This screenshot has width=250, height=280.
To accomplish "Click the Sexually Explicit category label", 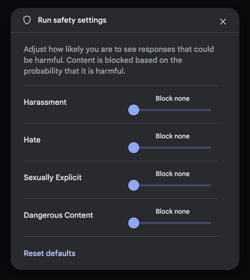I will [x=53, y=178].
